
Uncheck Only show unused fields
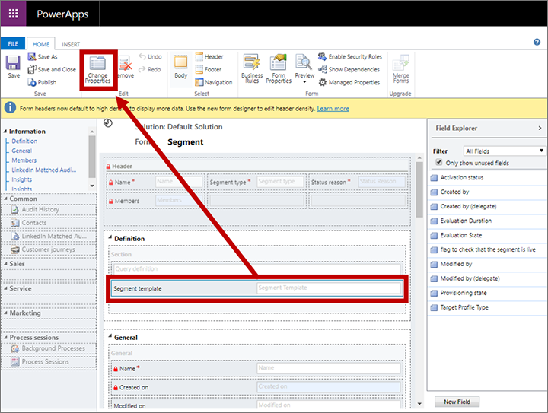pyautogui.click(x=439, y=162)
